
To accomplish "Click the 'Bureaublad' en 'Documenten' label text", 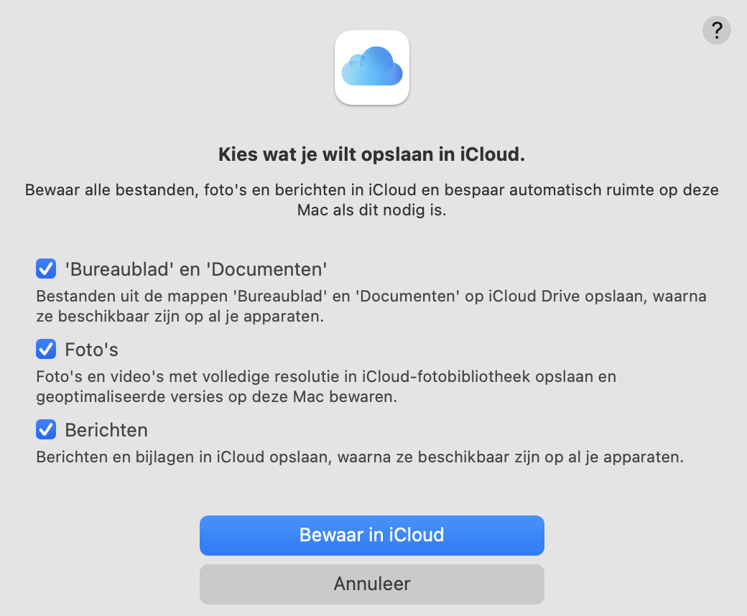I will click(x=196, y=269).
